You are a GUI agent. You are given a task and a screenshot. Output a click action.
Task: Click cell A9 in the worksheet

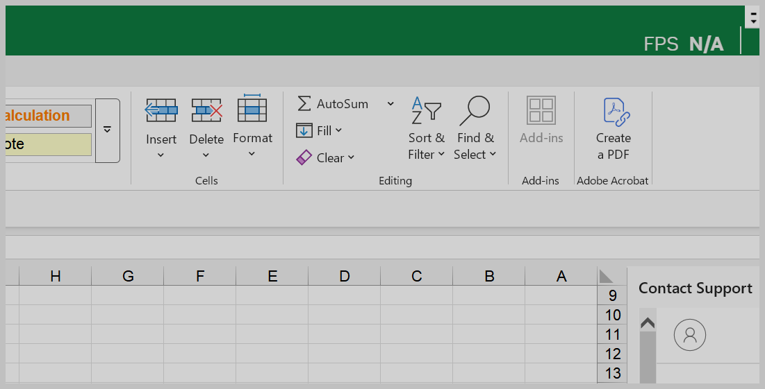[x=561, y=295]
